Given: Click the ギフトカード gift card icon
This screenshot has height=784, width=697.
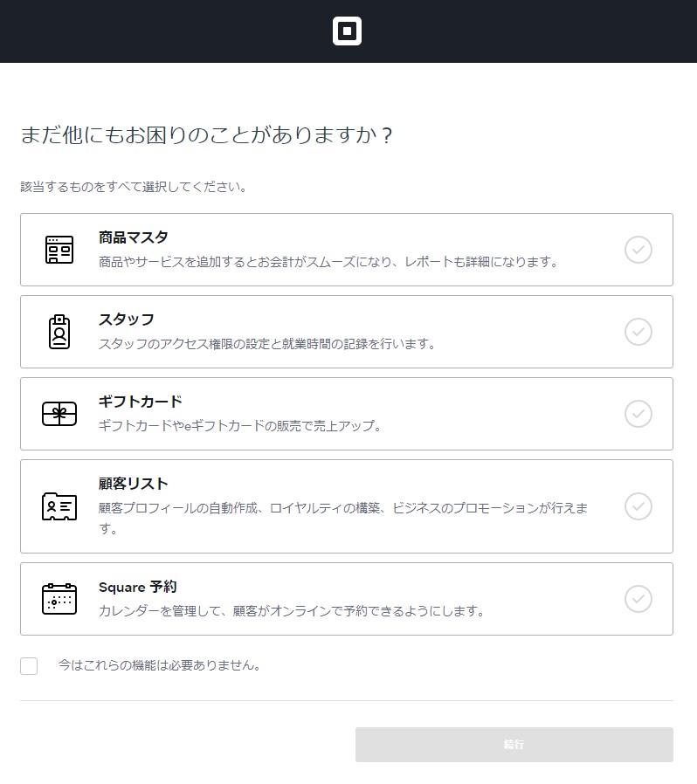Looking at the screenshot, I should click(59, 414).
